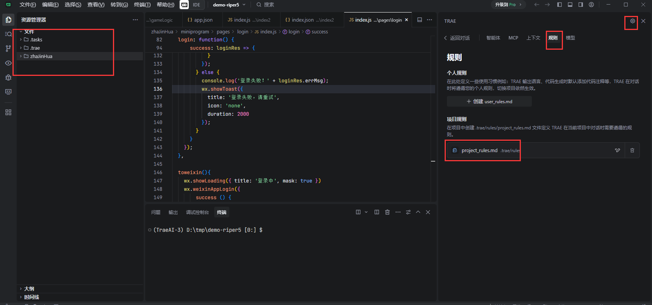The height and width of the screenshot is (305, 652).
Task: Expand the .trae folder
Action: pos(80,48)
